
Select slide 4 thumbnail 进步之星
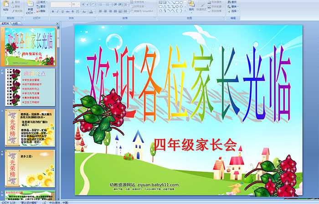tap(30, 169)
